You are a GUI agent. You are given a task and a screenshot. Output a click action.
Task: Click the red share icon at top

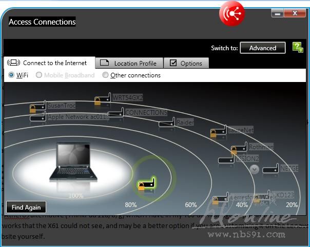[231, 14]
